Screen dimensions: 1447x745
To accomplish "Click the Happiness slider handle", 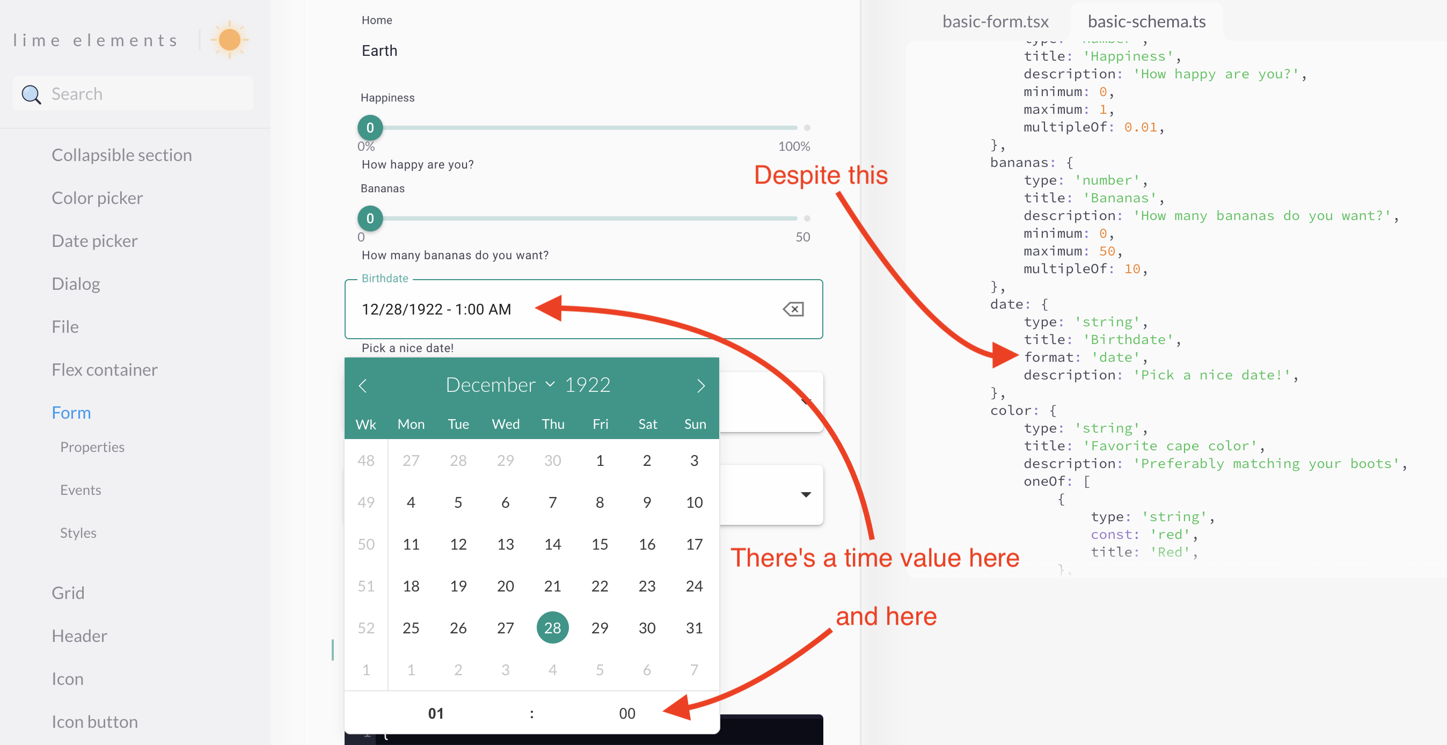I will (x=370, y=128).
